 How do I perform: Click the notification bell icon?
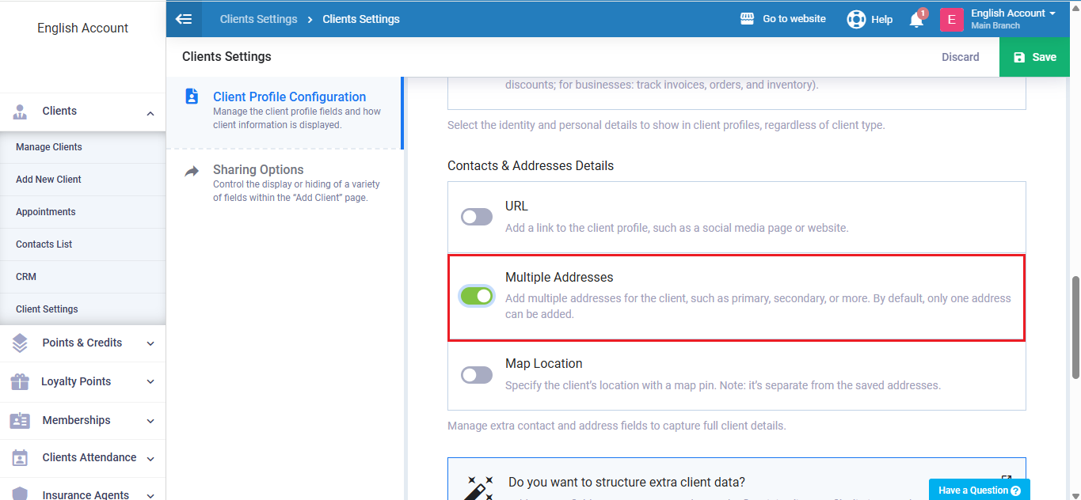coord(916,20)
